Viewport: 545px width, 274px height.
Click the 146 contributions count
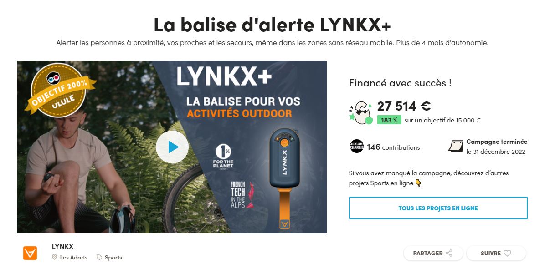tap(393, 147)
